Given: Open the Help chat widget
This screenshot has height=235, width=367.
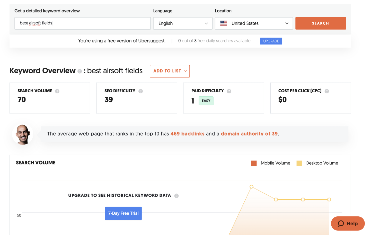Looking at the screenshot, I should click(348, 224).
